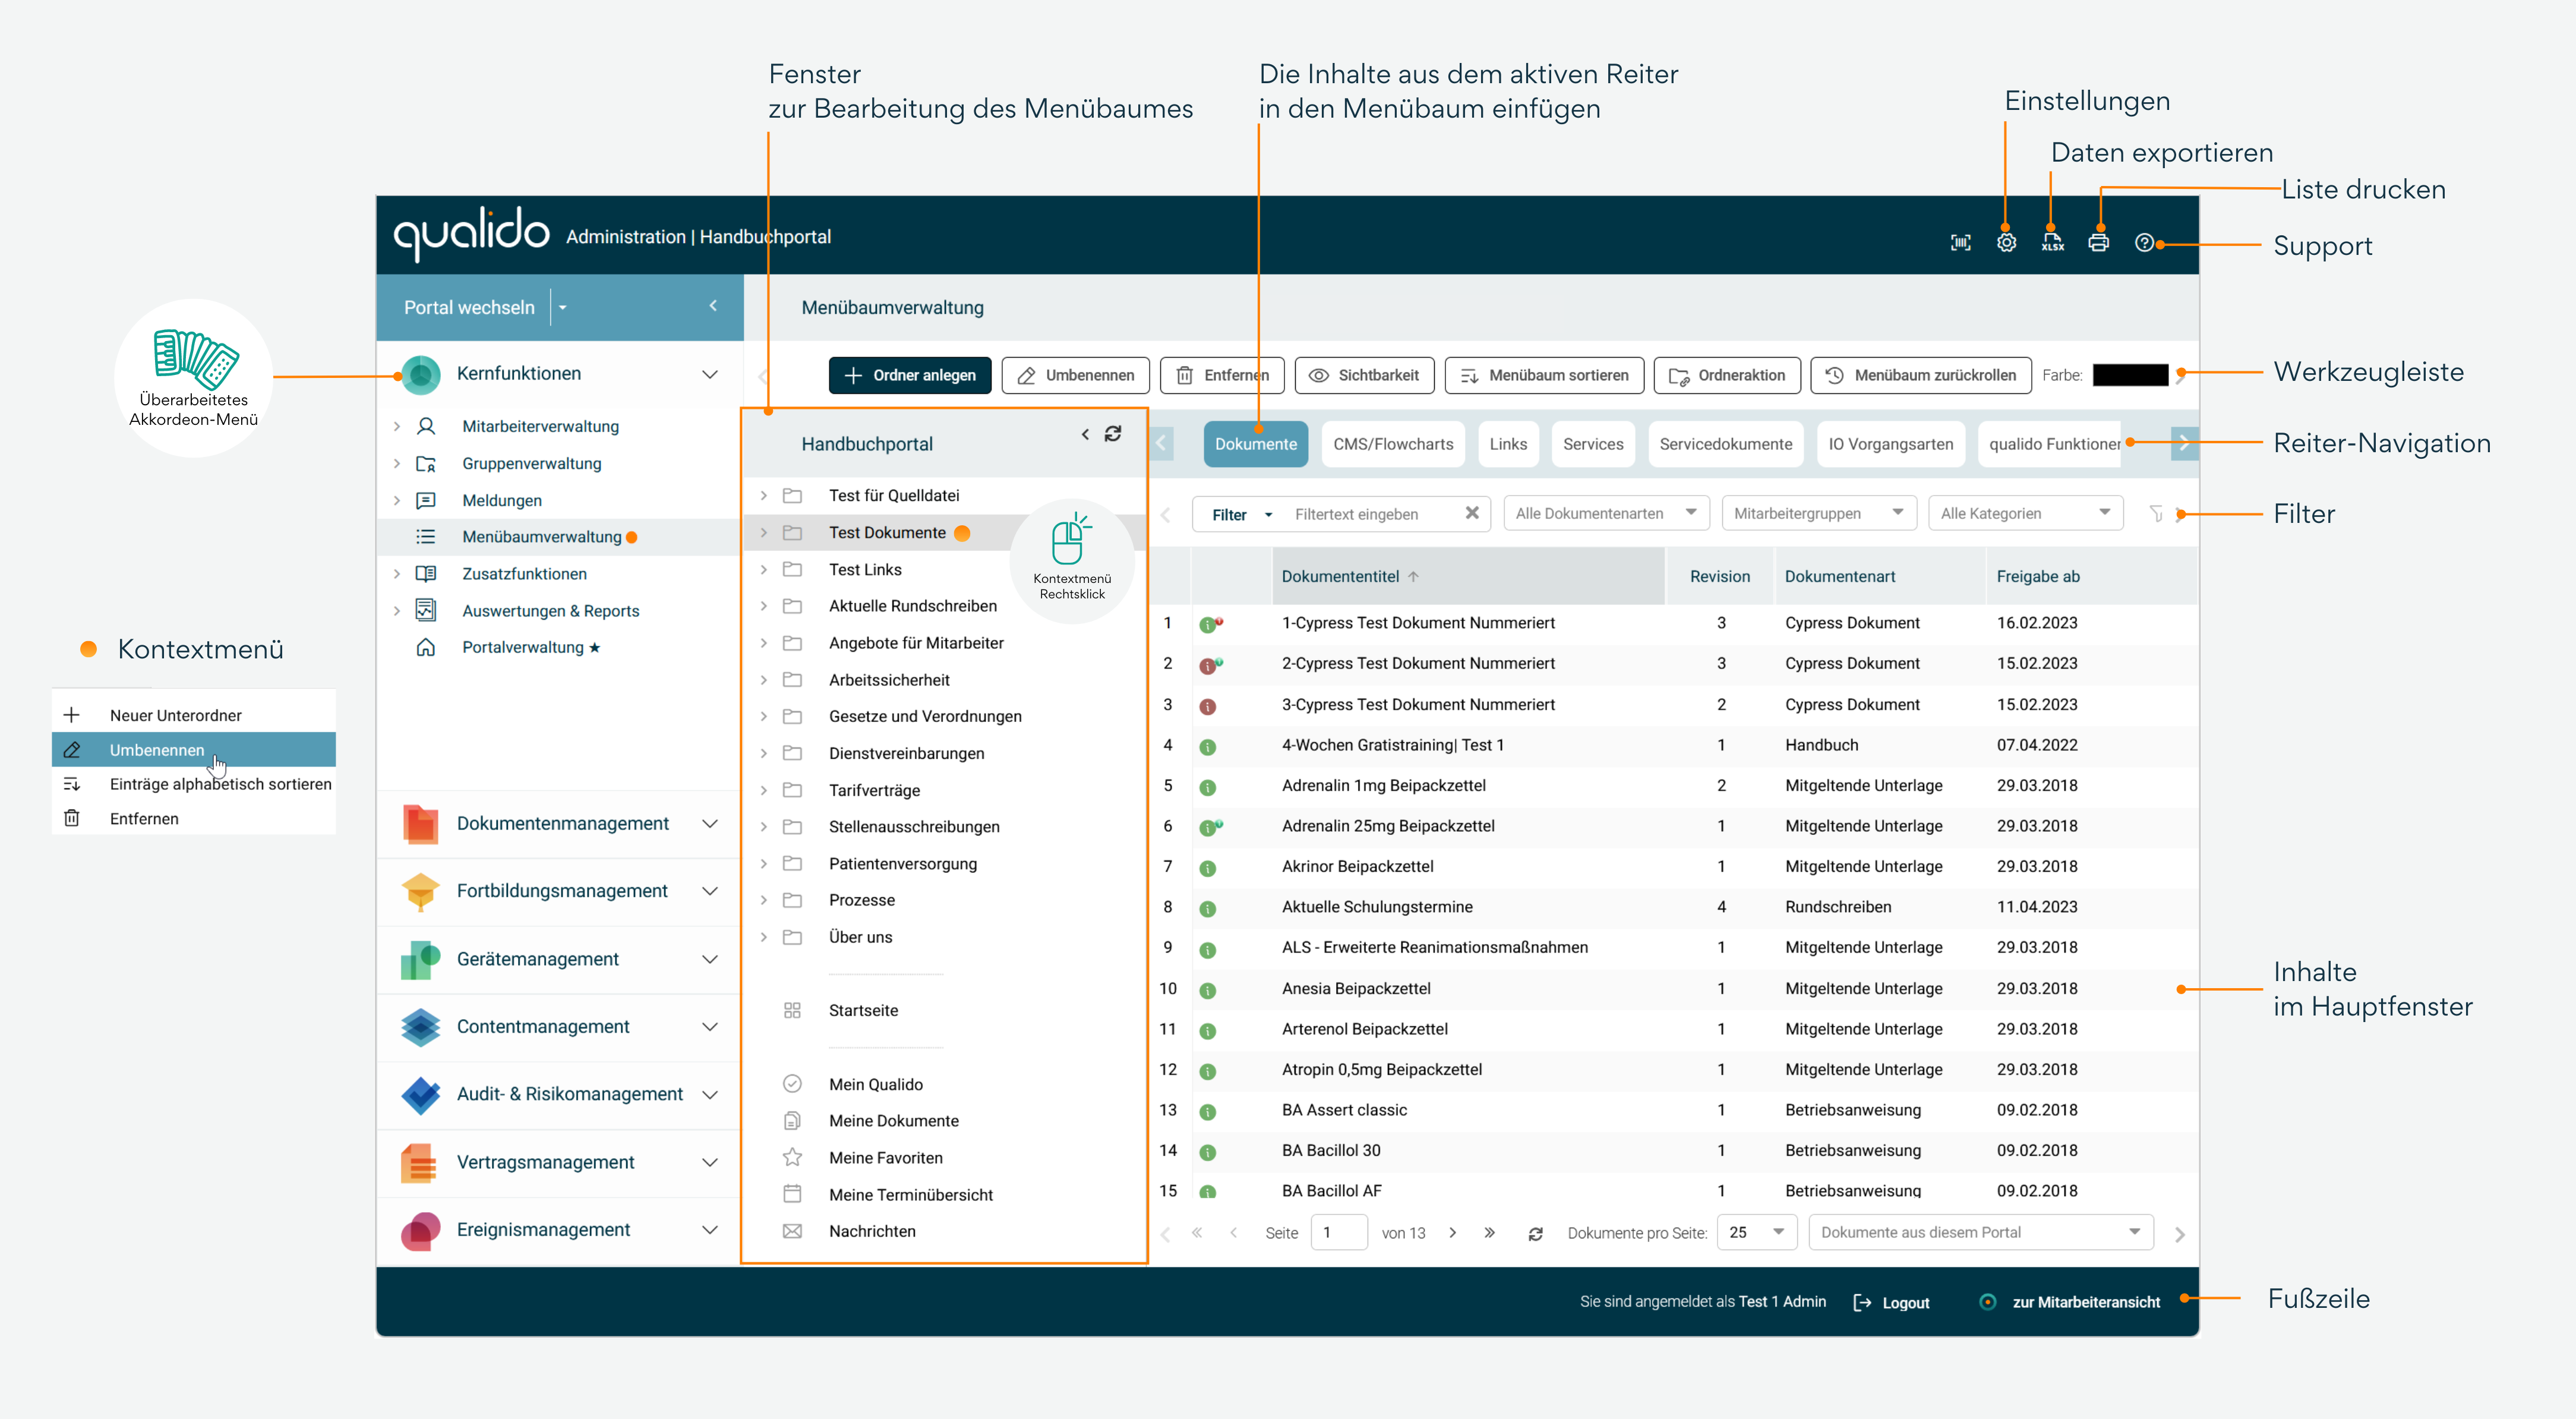This screenshot has width=2576, height=1419.
Task: Open the Alle Dokumentenarten dropdown
Action: (1606, 513)
